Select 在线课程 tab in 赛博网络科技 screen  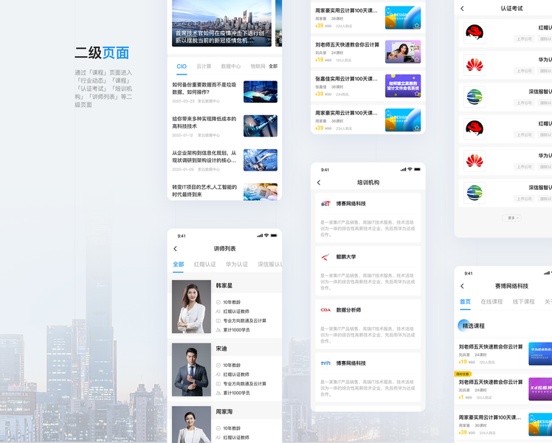491,301
